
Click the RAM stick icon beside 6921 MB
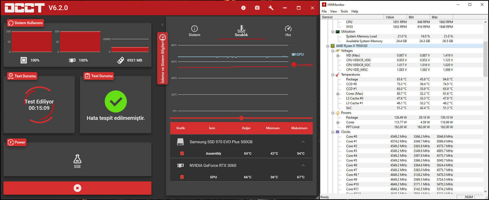click(121, 60)
